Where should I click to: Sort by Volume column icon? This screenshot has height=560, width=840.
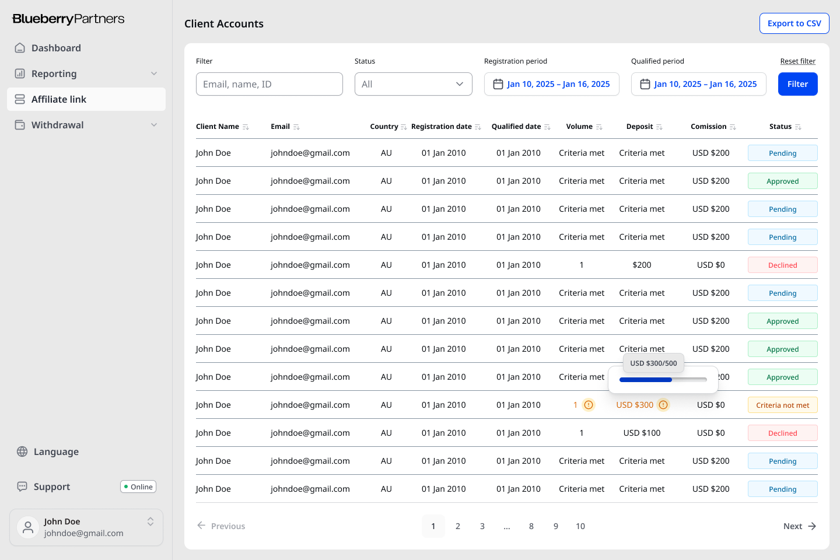(599, 127)
